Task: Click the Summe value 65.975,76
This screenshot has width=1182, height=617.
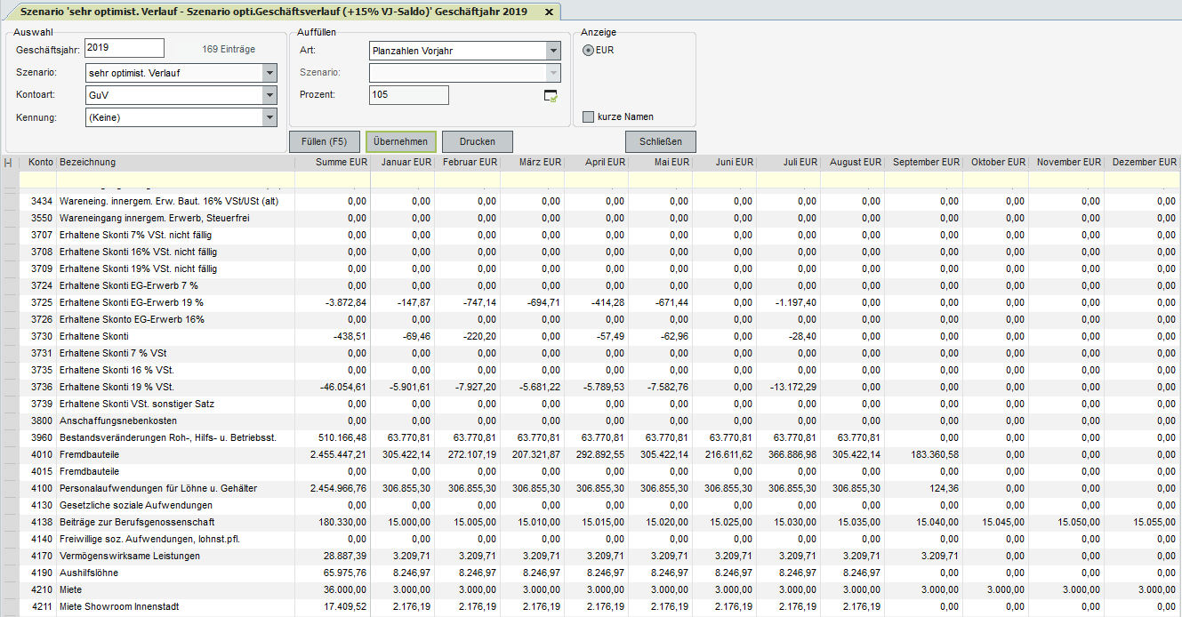Action: [345, 573]
